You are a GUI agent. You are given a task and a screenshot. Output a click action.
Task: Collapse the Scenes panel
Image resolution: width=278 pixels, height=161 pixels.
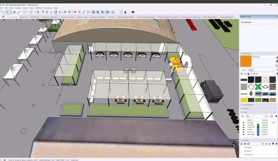click(241, 140)
